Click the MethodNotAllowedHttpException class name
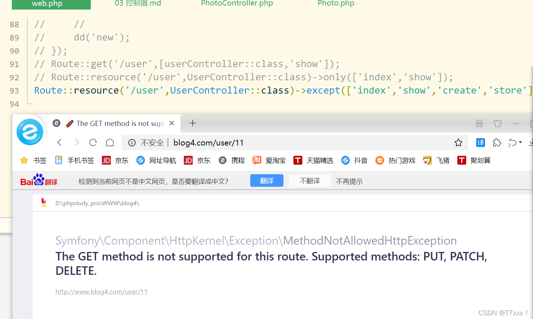 (370, 241)
